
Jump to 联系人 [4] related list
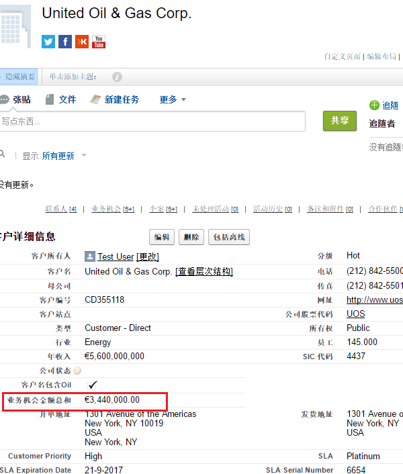pos(60,209)
